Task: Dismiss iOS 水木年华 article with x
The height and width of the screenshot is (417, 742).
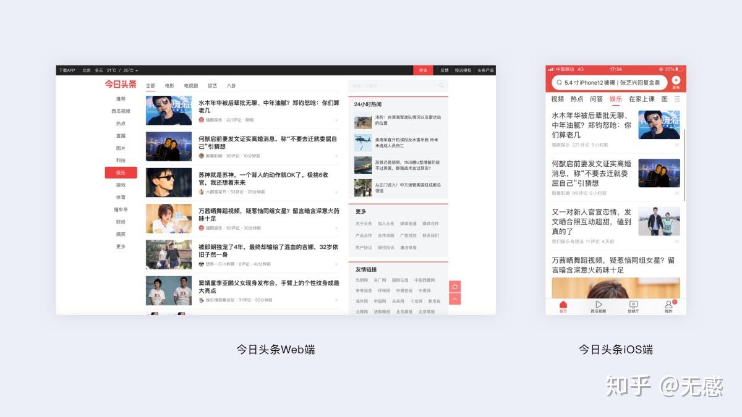Action: [x=677, y=145]
